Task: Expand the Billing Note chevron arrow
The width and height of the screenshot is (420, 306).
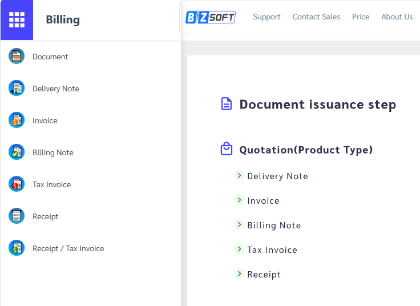Action: (240, 224)
